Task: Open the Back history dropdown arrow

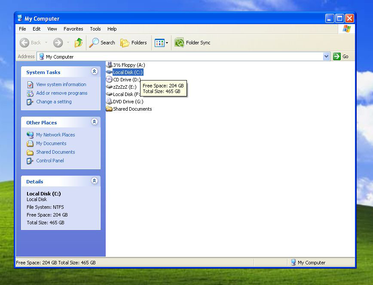Action: 46,43
